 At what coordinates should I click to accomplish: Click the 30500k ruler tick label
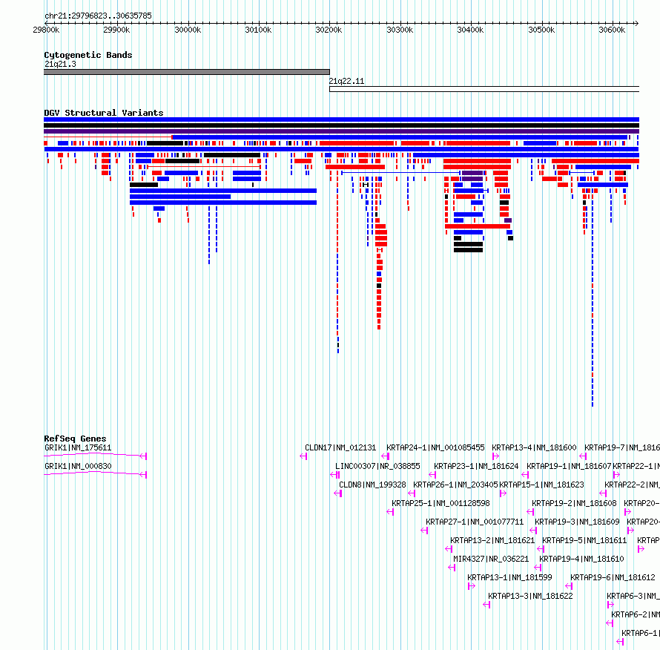(541, 30)
